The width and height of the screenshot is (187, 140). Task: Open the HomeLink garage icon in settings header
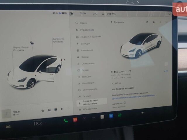147,22
